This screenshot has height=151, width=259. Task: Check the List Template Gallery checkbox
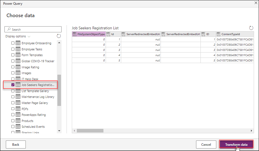[13, 91]
